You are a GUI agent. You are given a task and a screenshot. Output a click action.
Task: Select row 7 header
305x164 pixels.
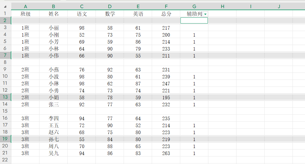pos(5,55)
